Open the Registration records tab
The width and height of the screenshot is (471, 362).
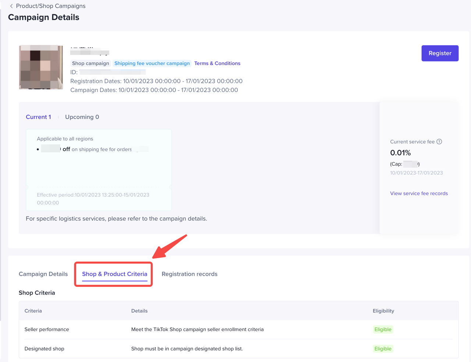pyautogui.click(x=190, y=274)
